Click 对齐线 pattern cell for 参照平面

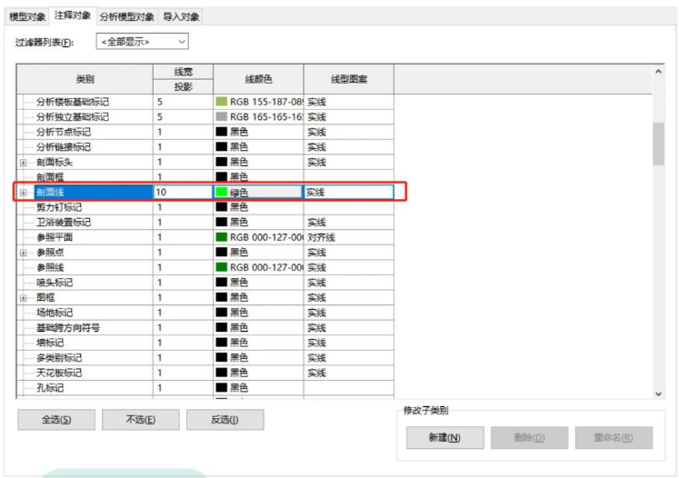[x=349, y=237]
